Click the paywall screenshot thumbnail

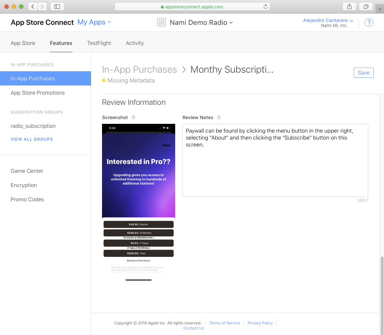139,203
